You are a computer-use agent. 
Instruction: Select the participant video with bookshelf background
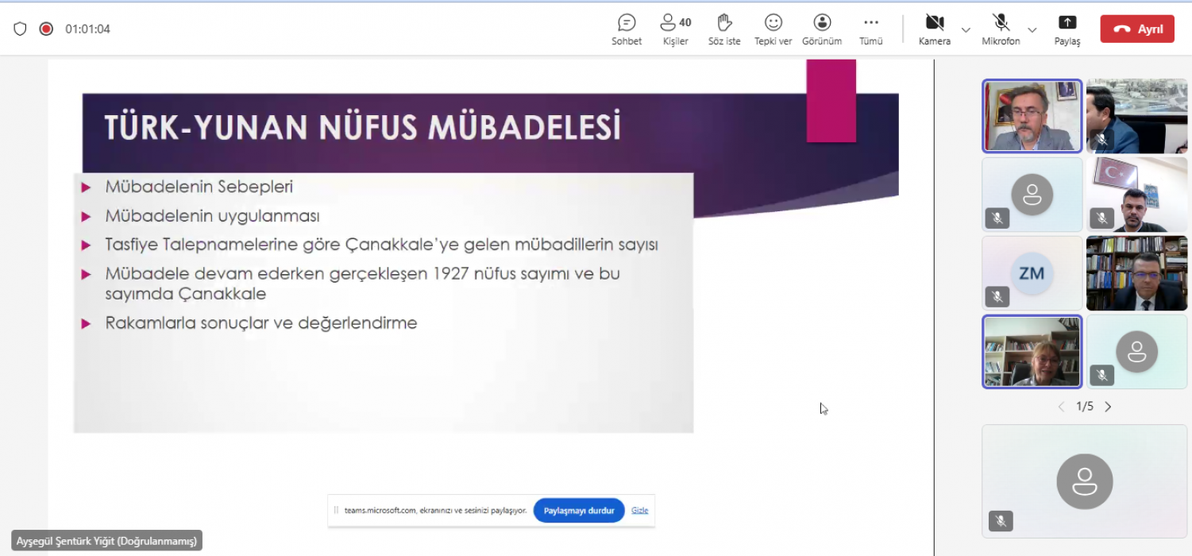coord(1136,272)
